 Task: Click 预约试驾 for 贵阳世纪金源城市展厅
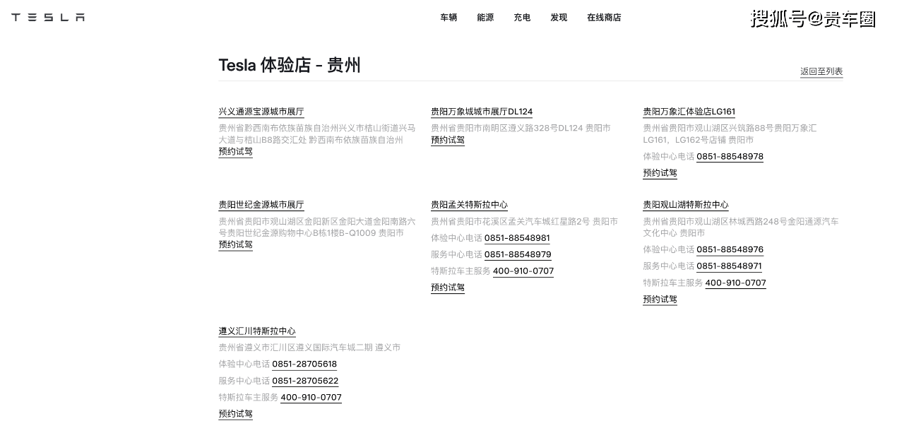[235, 245]
